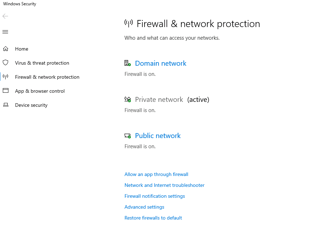Click the Firewall antenna icon in sidebar
This screenshot has height=229, width=336.
[x=6, y=77]
